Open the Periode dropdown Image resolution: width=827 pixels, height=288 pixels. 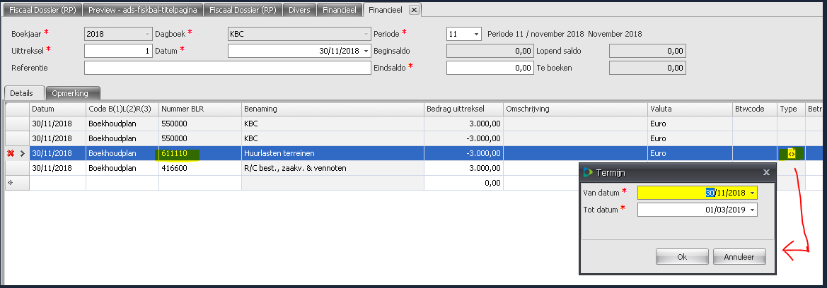click(476, 34)
